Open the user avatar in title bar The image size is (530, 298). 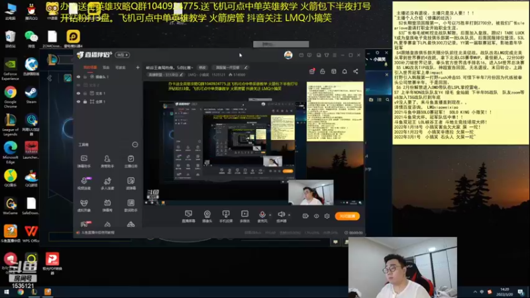(x=288, y=55)
